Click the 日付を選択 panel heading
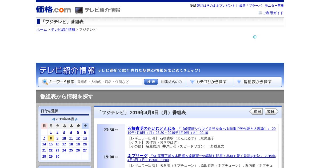Screen dimensions: 320x168 (x=49, y=111)
